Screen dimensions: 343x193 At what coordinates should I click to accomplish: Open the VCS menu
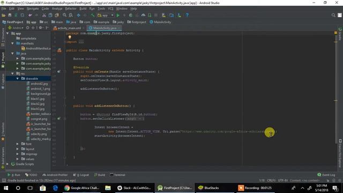click(110, 9)
